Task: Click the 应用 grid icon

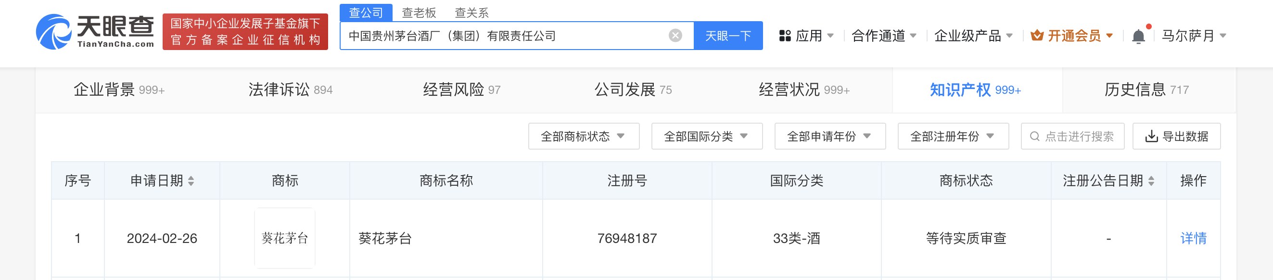Action: [x=785, y=36]
